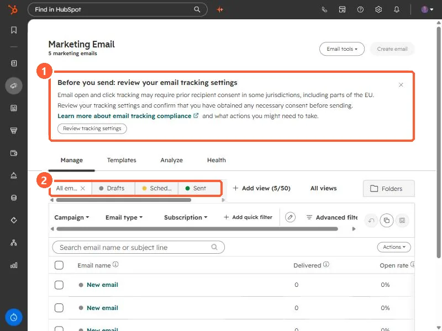Switch to the Manage tab
Image resolution: width=442 pixels, height=331 pixels.
click(72, 160)
